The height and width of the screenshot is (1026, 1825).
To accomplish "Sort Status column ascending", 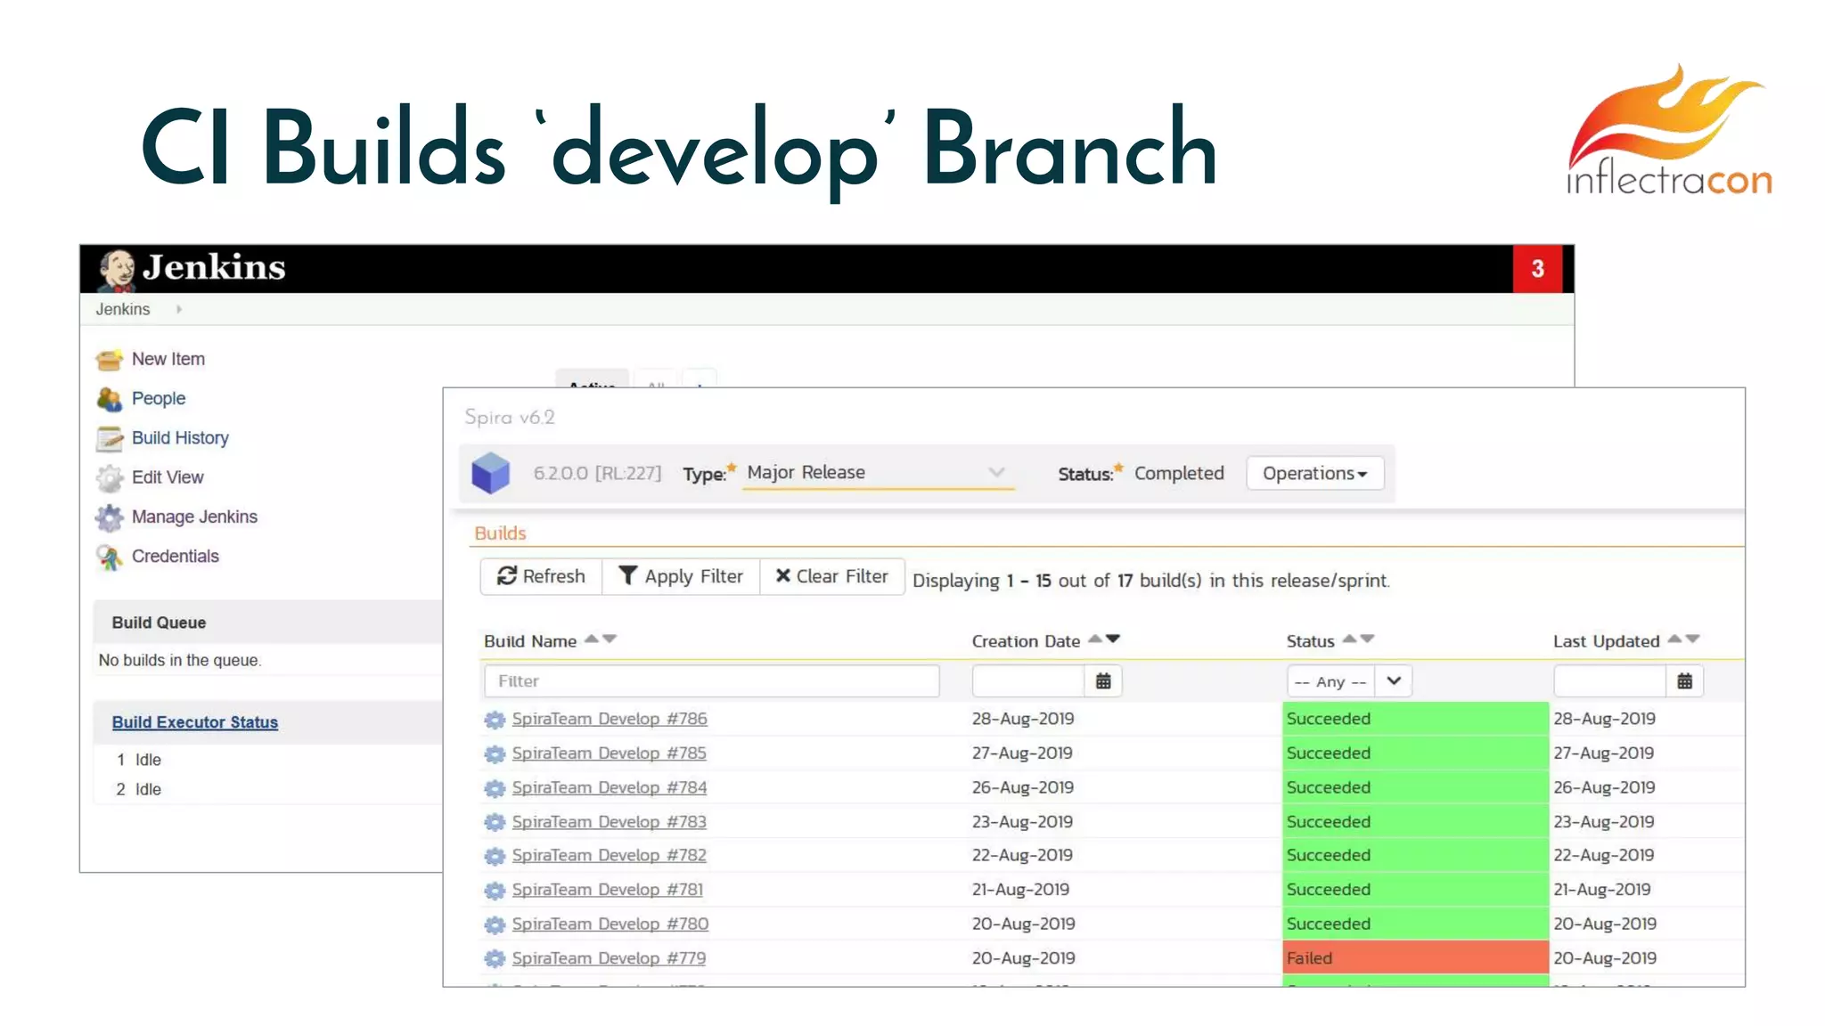I will (x=1349, y=639).
